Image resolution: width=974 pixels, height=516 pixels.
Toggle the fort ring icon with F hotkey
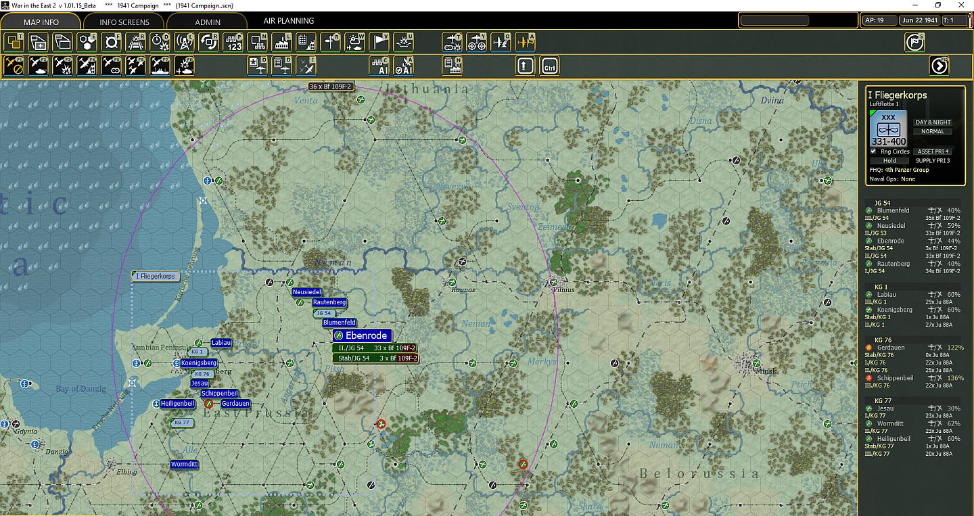tap(111, 42)
